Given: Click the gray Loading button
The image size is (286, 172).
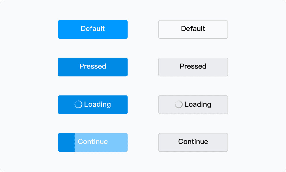Looking at the screenshot, I should [x=193, y=105].
